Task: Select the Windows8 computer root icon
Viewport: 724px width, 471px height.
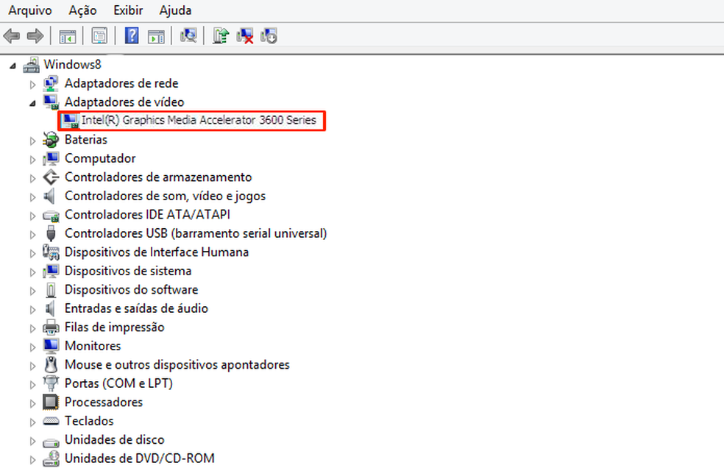Action: pyautogui.click(x=32, y=65)
